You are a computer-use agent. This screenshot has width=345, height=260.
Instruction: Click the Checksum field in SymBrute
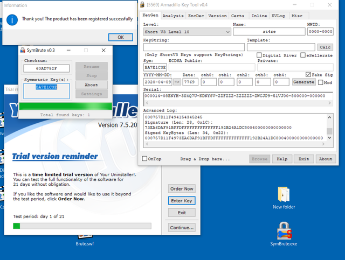point(46,68)
